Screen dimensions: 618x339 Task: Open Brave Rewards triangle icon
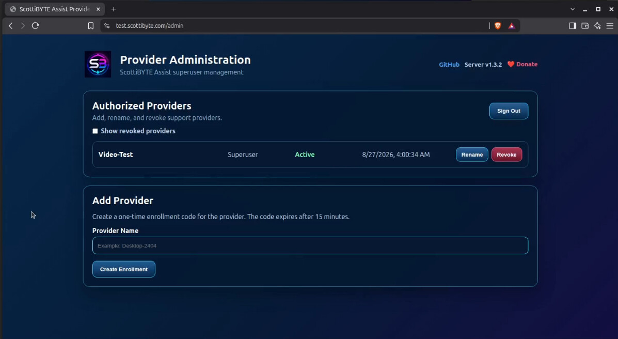click(x=512, y=26)
